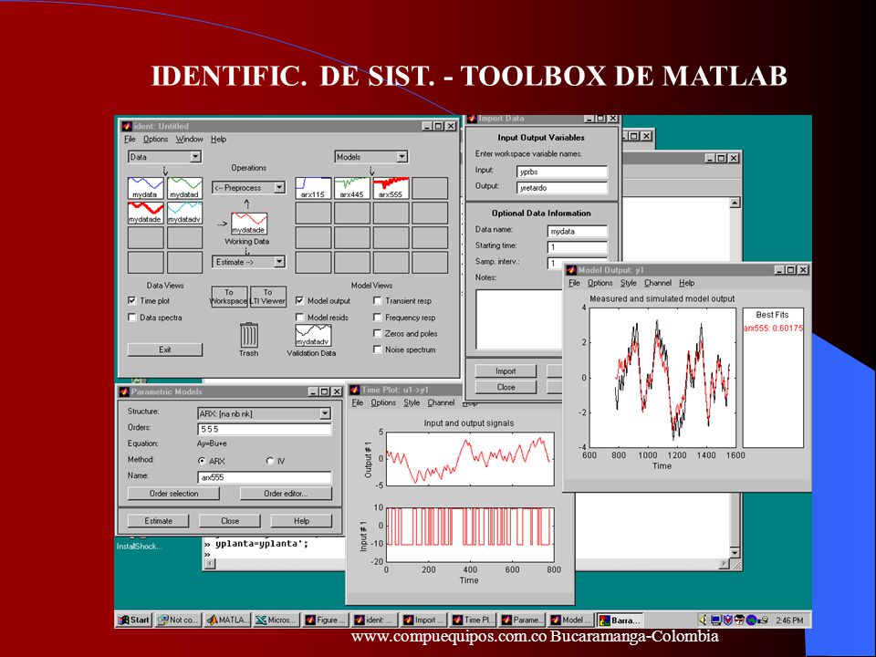The height and width of the screenshot is (657, 876).
Task: Click the Output field containing yretardo
Action: pyautogui.click(x=562, y=188)
